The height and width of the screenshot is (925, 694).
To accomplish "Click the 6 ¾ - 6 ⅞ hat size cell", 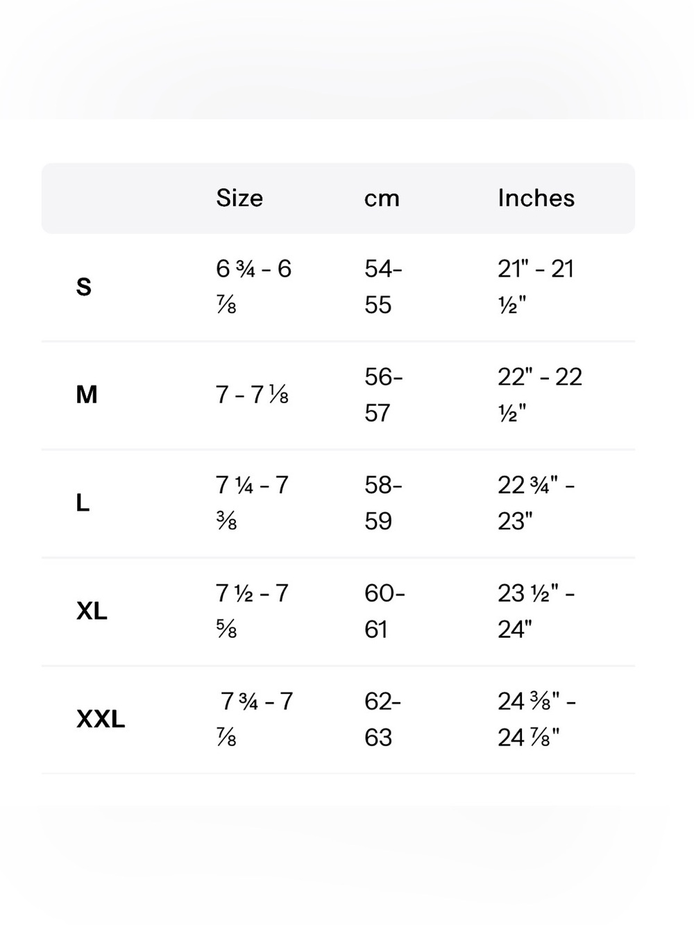I will [253, 287].
